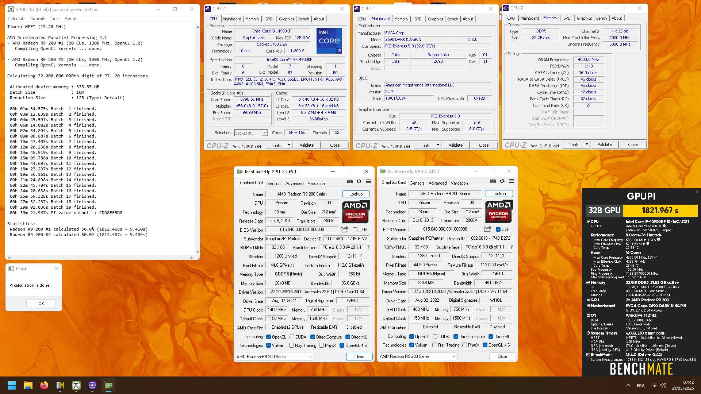Image resolution: width=701 pixels, height=394 pixels.
Task: Open GPU-Z taskbar icon
Action: pyautogui.click(x=108, y=385)
